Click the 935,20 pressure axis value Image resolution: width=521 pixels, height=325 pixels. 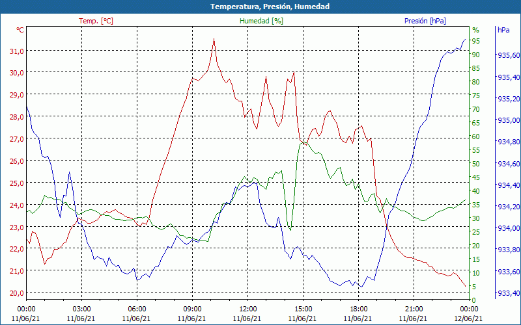click(509, 99)
